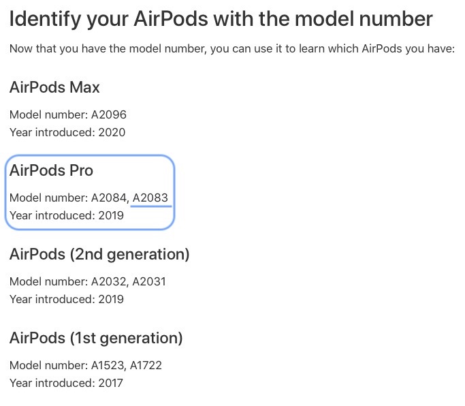The width and height of the screenshot is (465, 406).
Task: Click the A2084 model number
Action: pos(109,198)
